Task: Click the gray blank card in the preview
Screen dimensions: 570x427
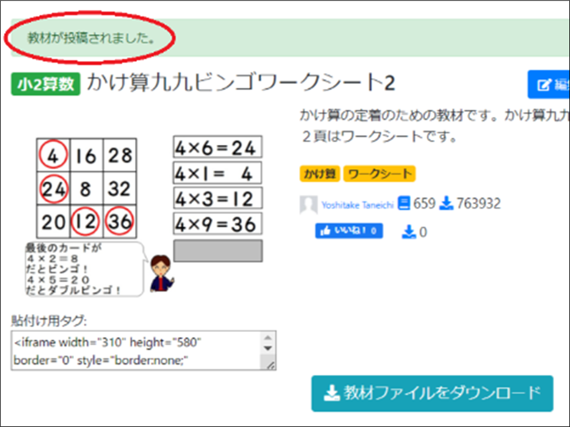Action: pos(217,250)
